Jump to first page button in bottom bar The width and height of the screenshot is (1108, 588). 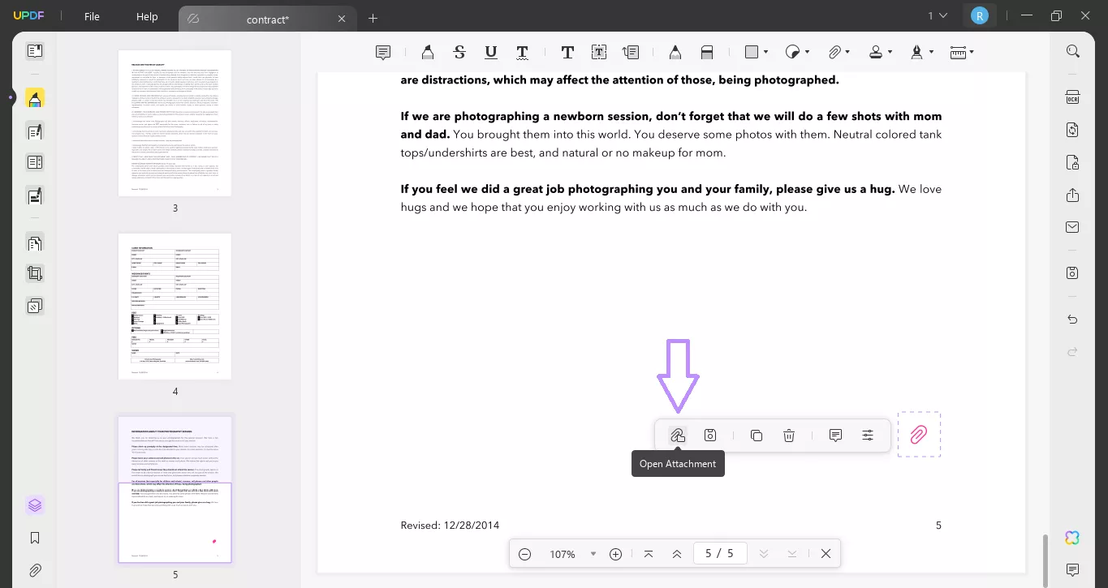(x=648, y=554)
